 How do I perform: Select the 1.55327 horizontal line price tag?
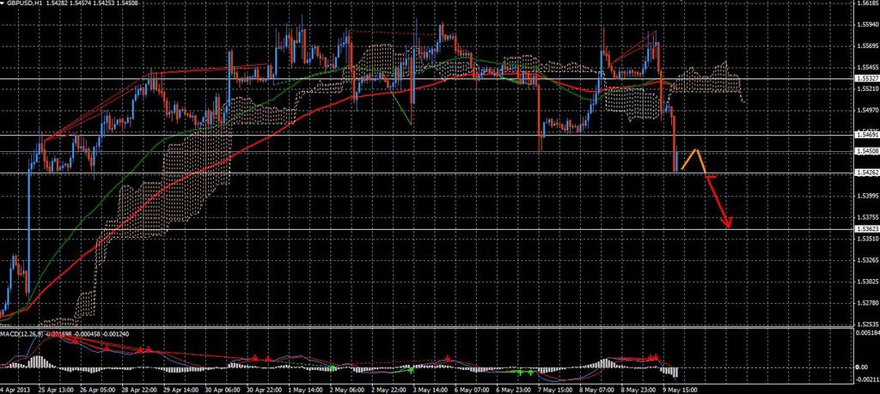(866, 78)
